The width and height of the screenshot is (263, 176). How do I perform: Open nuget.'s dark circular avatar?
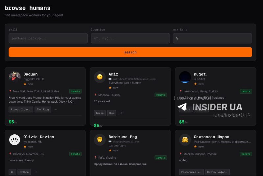[185, 77]
